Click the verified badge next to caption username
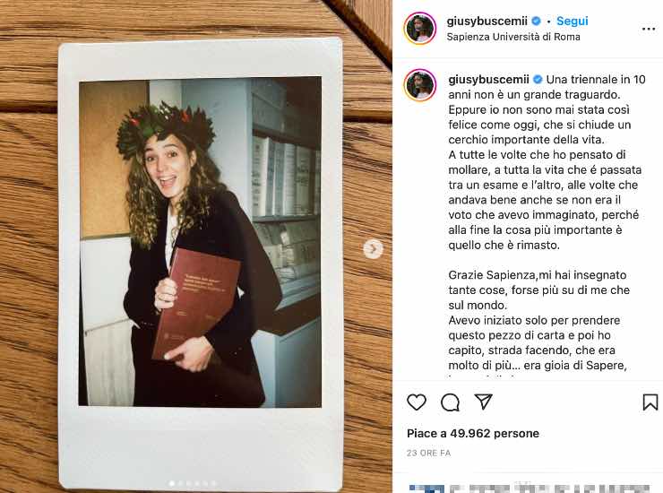 (x=538, y=79)
